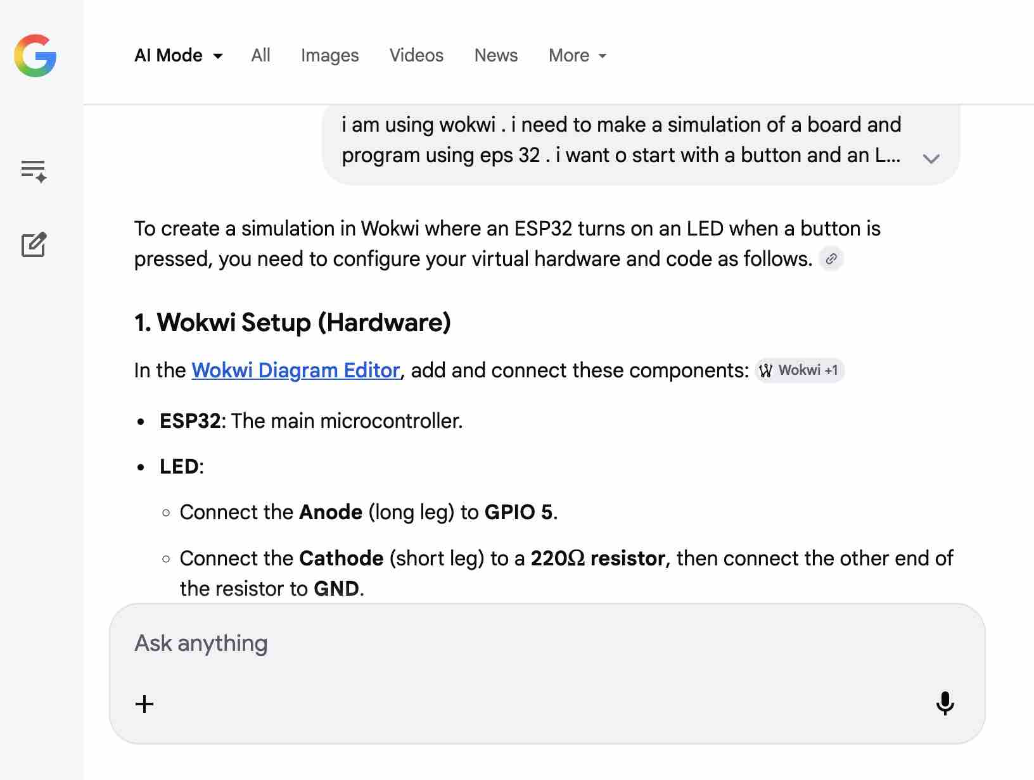
Task: Click the Wokwi Setup (Hardware) heading
Action: [x=293, y=322]
